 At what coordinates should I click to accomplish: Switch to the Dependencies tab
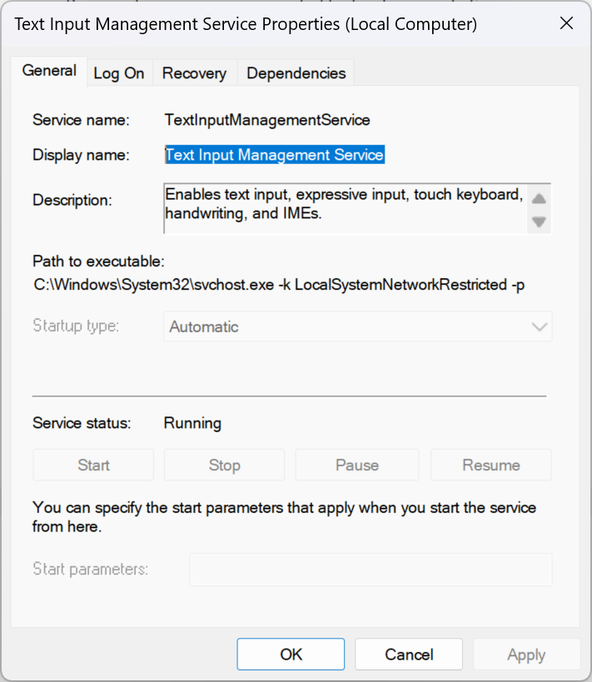tap(296, 73)
